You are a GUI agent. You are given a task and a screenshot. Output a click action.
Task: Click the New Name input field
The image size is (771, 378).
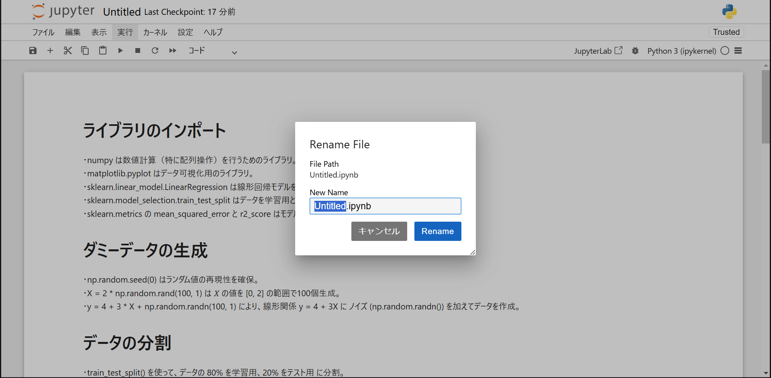tap(385, 206)
